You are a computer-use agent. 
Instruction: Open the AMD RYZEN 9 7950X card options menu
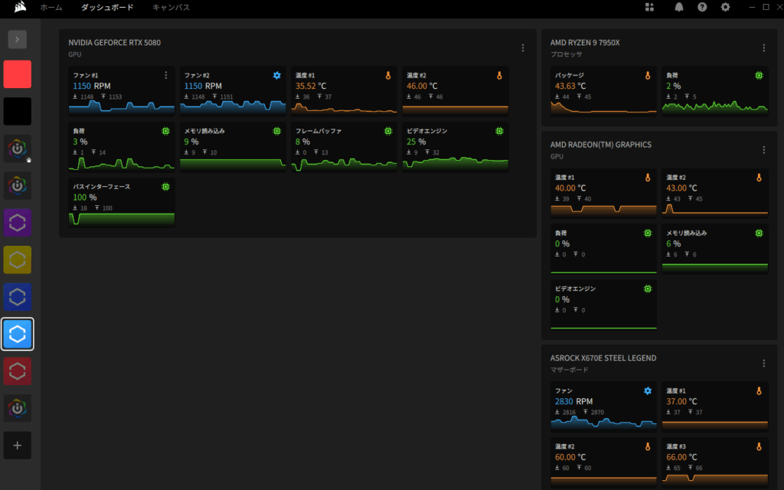(x=764, y=48)
